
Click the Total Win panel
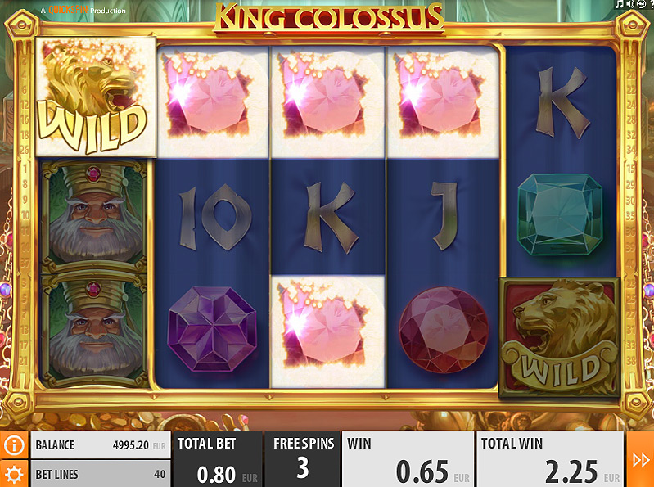(550, 459)
